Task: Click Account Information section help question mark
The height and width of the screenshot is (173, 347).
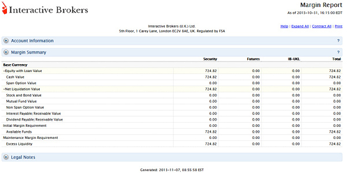Action: [x=338, y=41]
